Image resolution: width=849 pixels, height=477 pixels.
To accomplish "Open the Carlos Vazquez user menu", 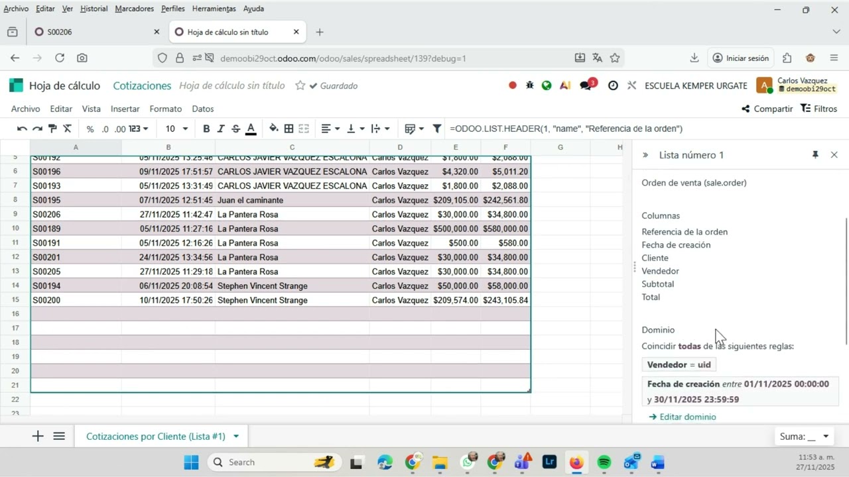I will click(797, 85).
